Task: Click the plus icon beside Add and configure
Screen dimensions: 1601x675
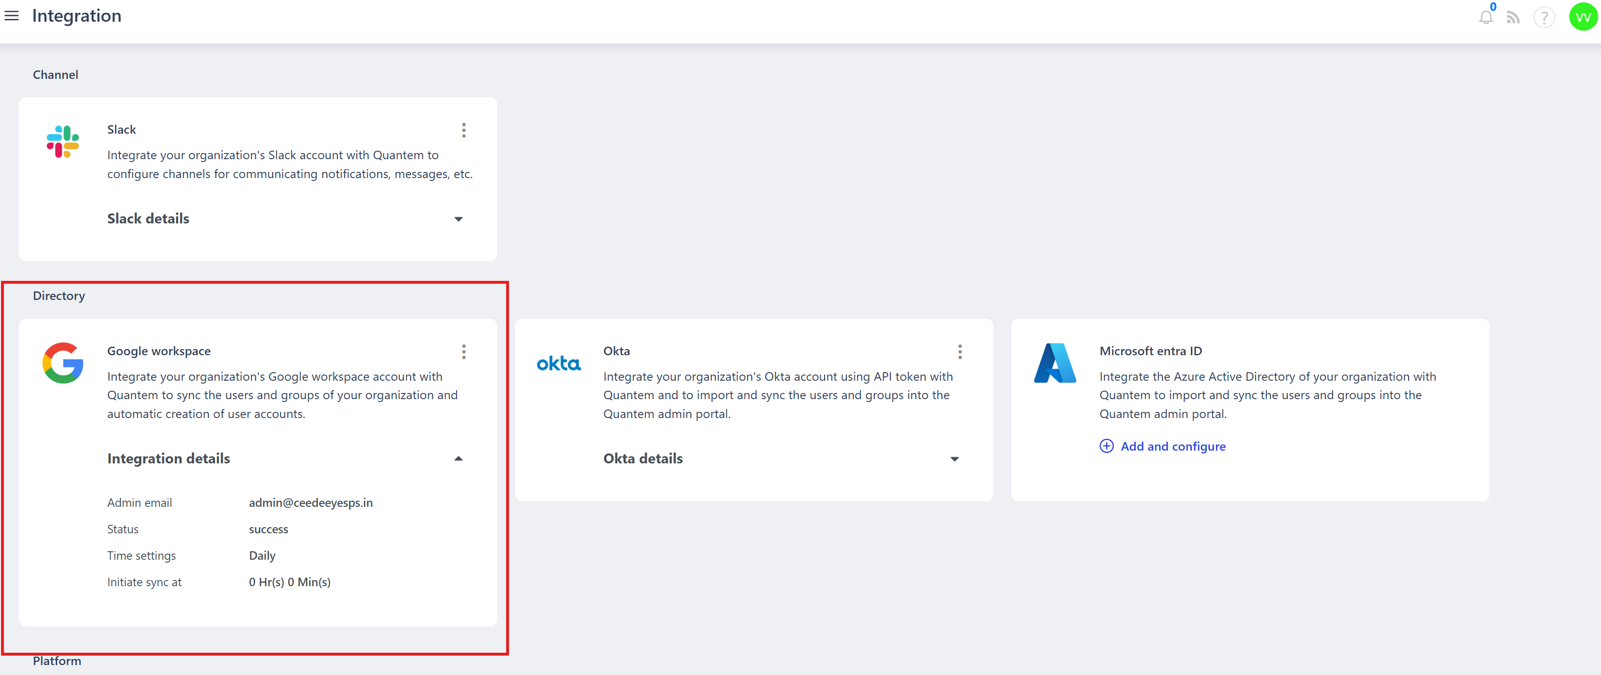Action: [1106, 446]
